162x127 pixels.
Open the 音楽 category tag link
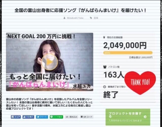(x=96, y=18)
